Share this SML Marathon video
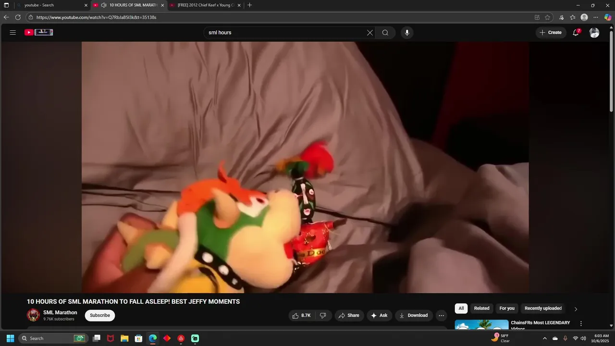The height and width of the screenshot is (346, 615). (349, 315)
